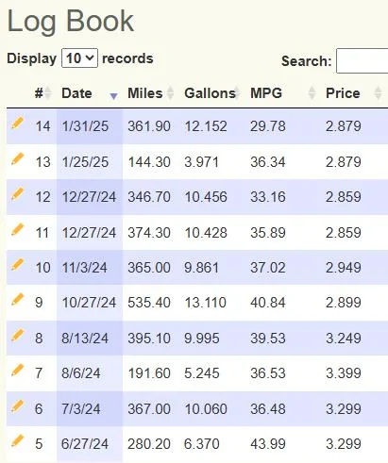The height and width of the screenshot is (463, 388).
Task: Edit log entry 13 with pencil icon
Action: point(18,158)
